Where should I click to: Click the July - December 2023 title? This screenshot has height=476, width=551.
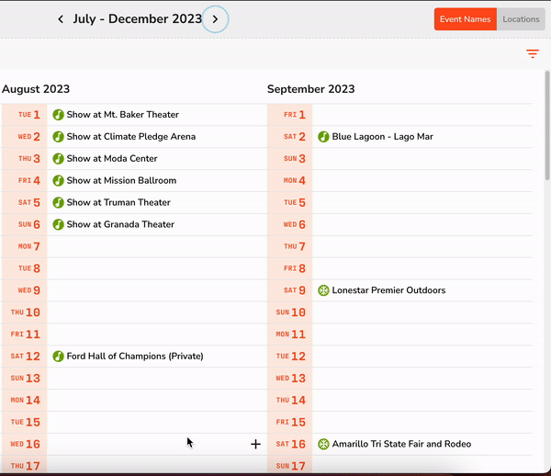coord(137,19)
